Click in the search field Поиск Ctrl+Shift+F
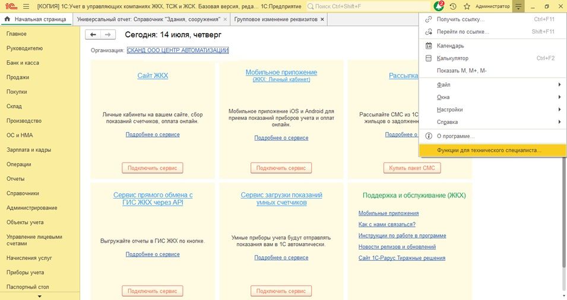Viewport: 567px width, 300px height. 368,7
